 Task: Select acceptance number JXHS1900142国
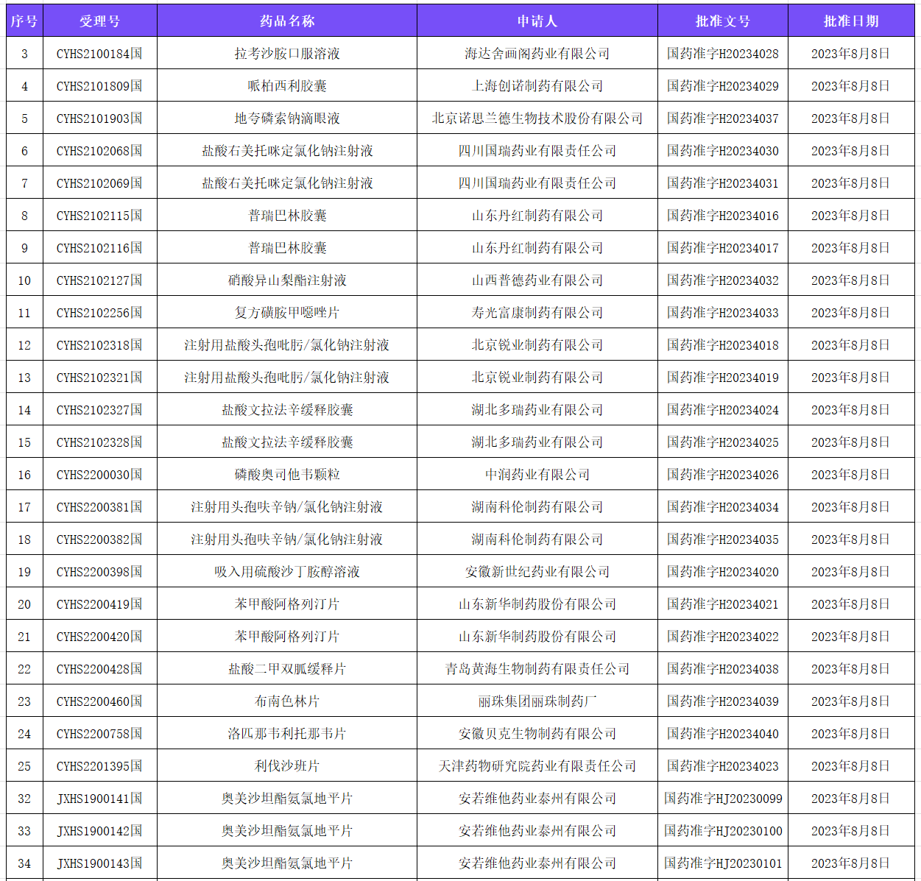[x=100, y=830]
